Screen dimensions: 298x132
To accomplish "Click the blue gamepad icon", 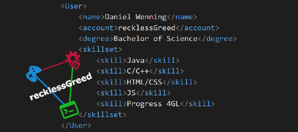I will (x=33, y=72).
